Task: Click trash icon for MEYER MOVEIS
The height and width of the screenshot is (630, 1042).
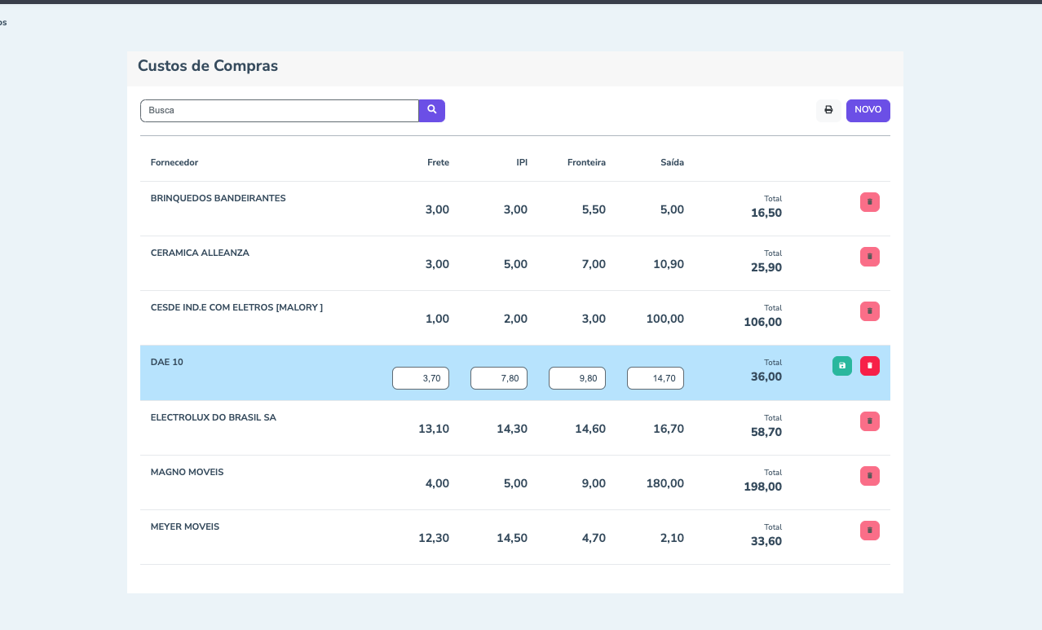Action: 869,531
